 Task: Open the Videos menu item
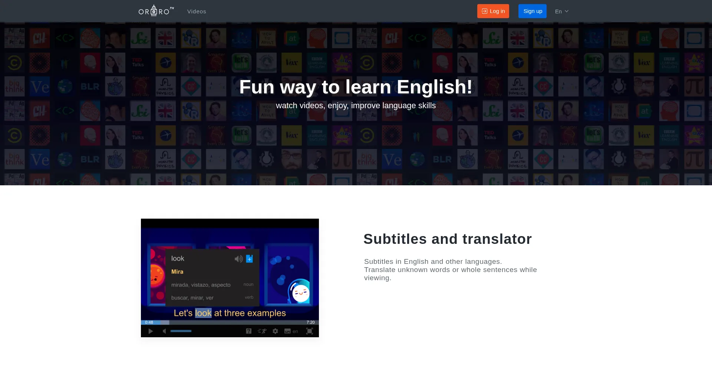(x=197, y=11)
